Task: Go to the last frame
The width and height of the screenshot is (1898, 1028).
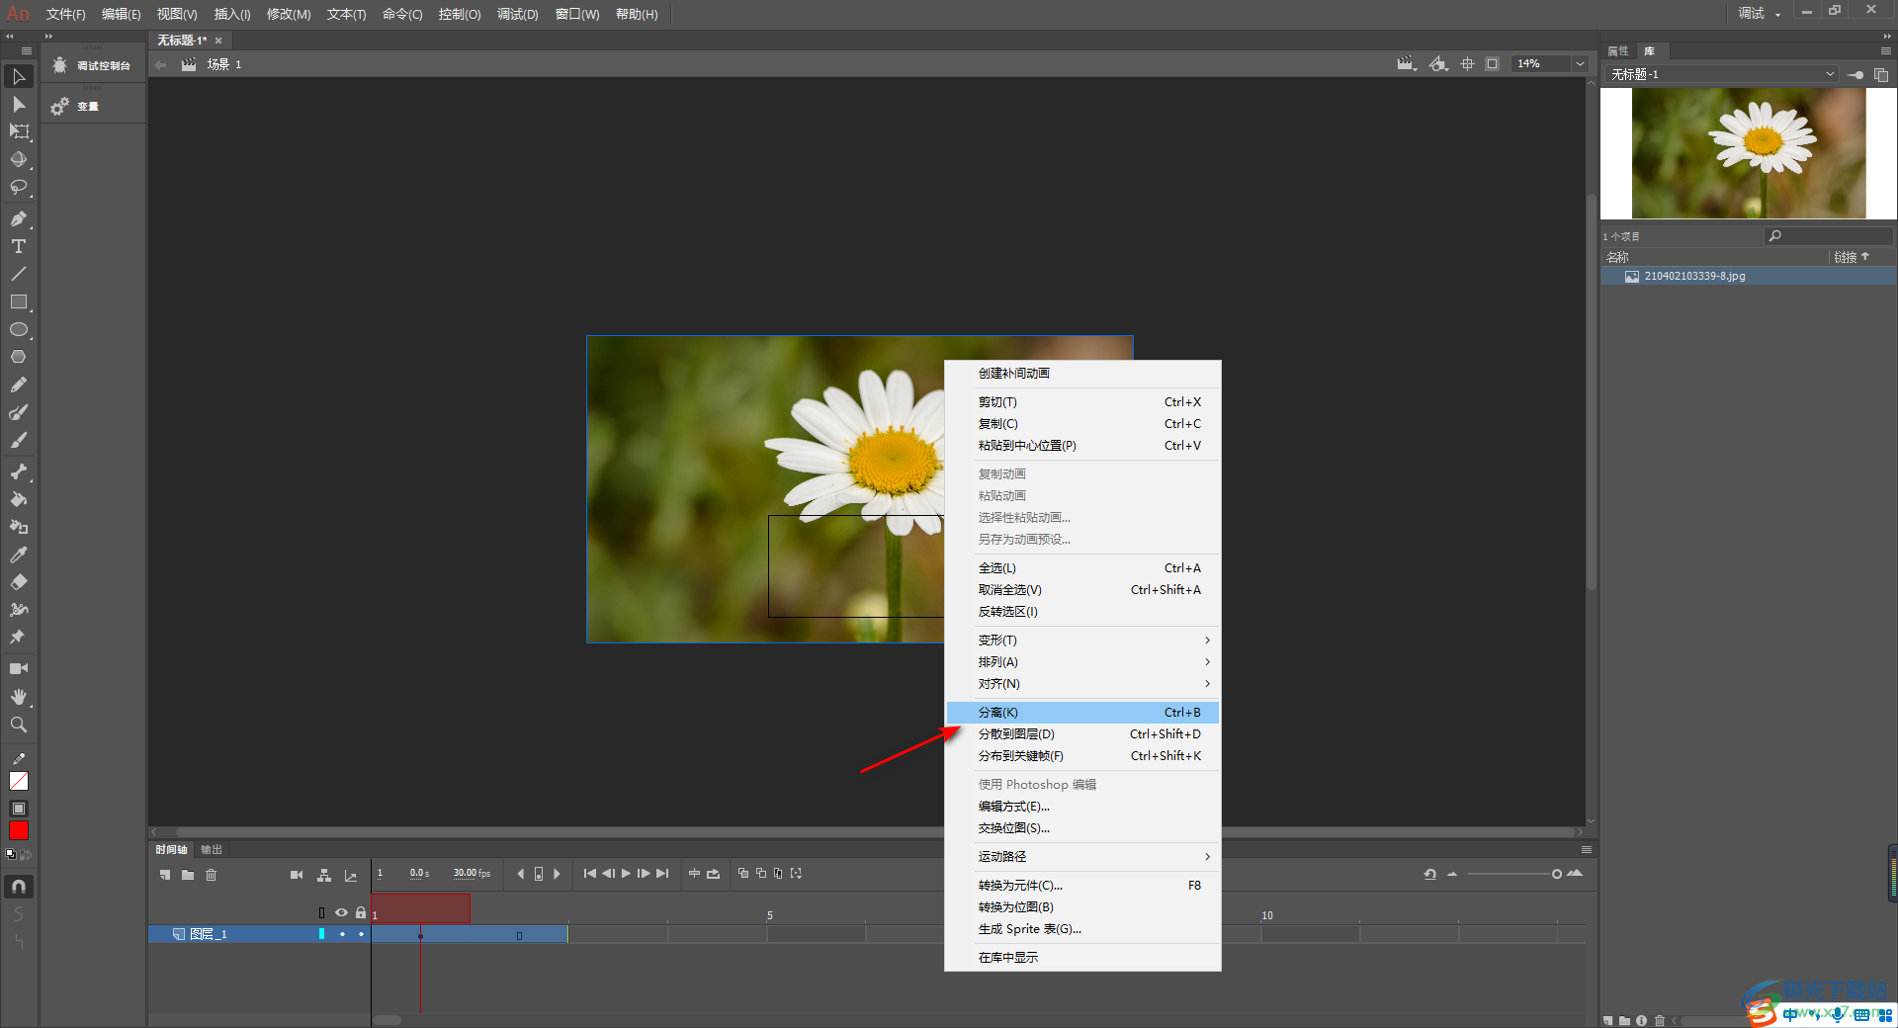Action: pos(662,874)
